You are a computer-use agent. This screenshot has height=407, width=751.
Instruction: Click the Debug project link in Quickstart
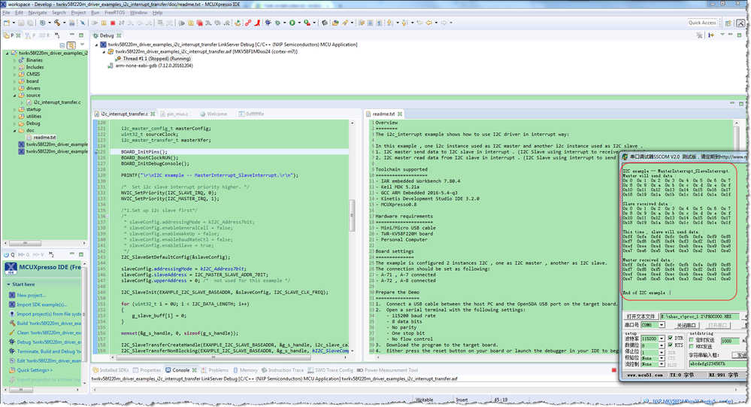pos(49,342)
